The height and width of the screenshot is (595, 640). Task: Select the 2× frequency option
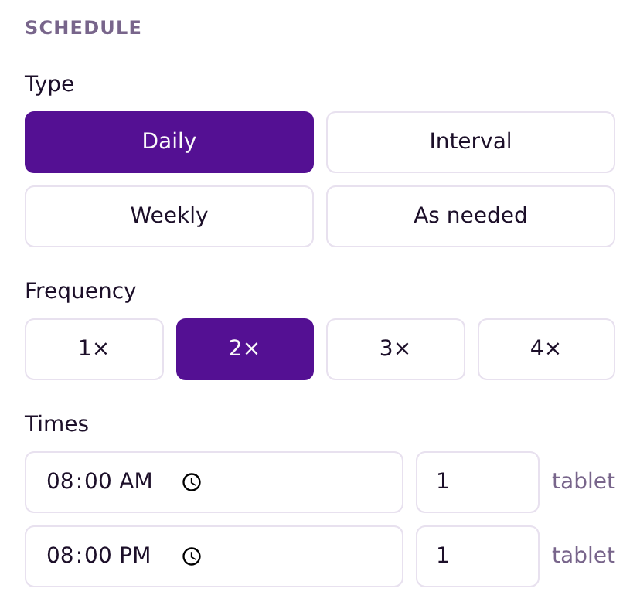pyautogui.click(x=245, y=349)
